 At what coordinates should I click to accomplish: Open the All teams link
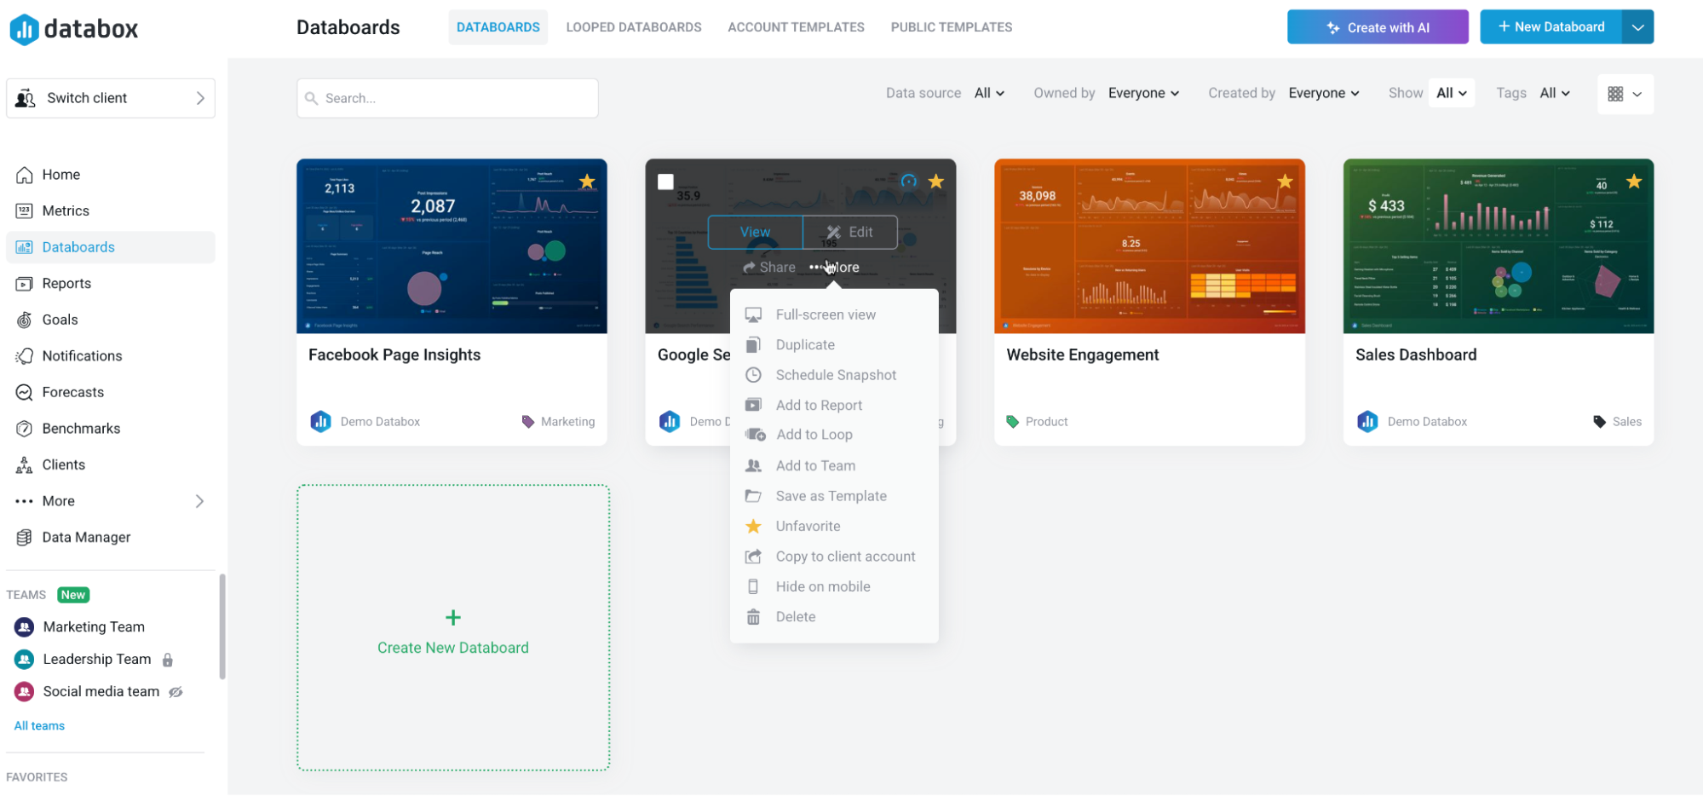tap(38, 725)
